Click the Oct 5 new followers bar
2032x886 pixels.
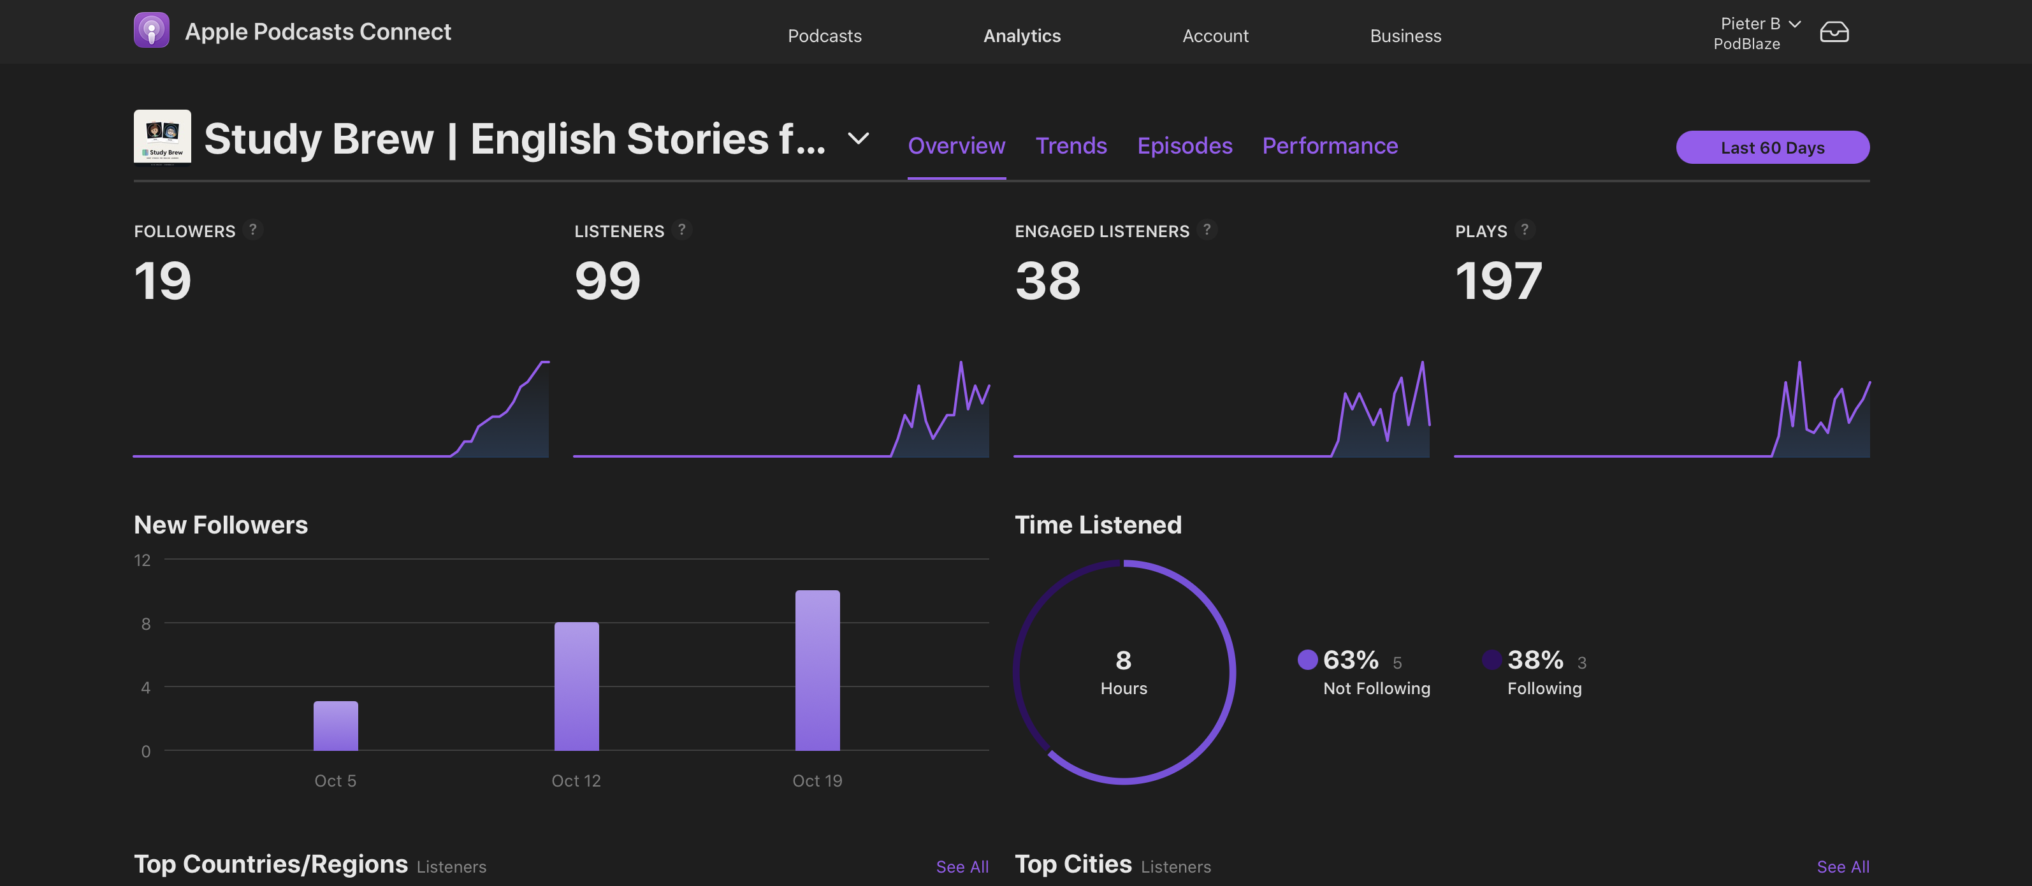tap(335, 726)
